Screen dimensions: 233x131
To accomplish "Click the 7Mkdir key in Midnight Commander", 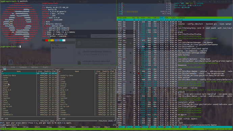I will [73, 127].
